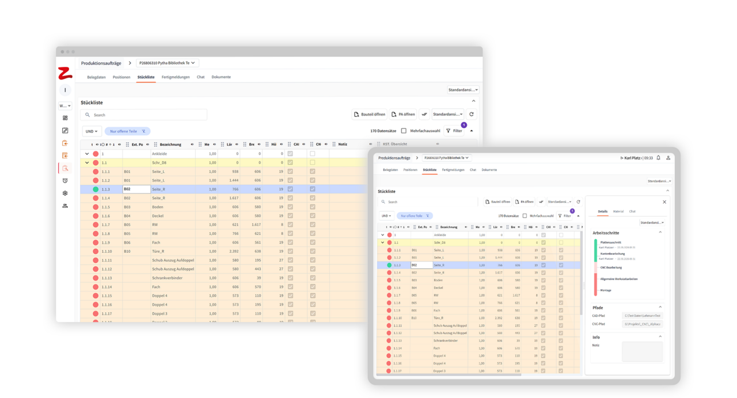The height and width of the screenshot is (398, 737).
Task: Click the red Z logo
Action: (65, 74)
